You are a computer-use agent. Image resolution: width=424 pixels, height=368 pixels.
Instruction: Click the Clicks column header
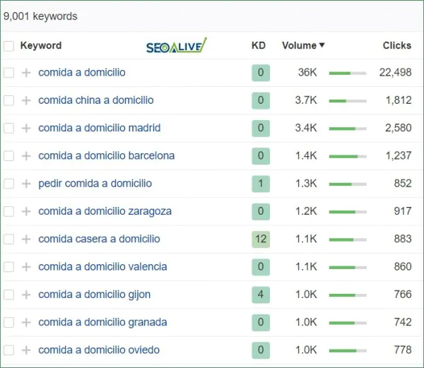tap(396, 45)
